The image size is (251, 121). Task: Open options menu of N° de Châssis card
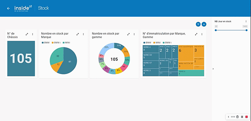[x=33, y=34]
